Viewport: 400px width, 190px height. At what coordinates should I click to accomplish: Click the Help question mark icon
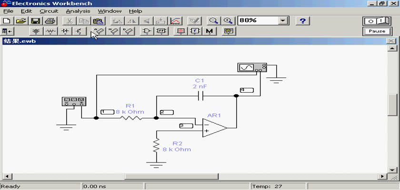[303, 21]
